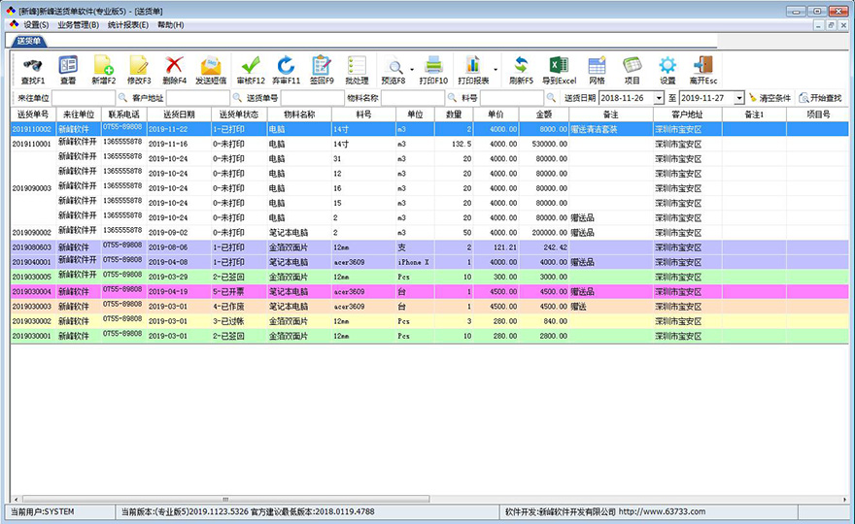
Task: Click the 3-已过帐 status cell
Action: tap(239, 321)
